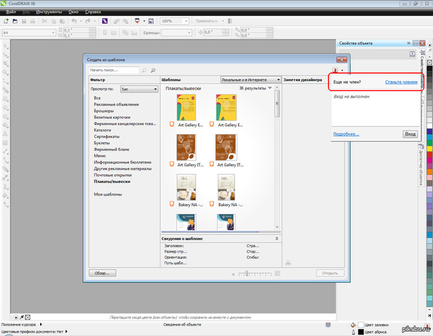Click the Browse button in dialog
This screenshot has height=336, width=433.
pyautogui.click(x=103, y=273)
